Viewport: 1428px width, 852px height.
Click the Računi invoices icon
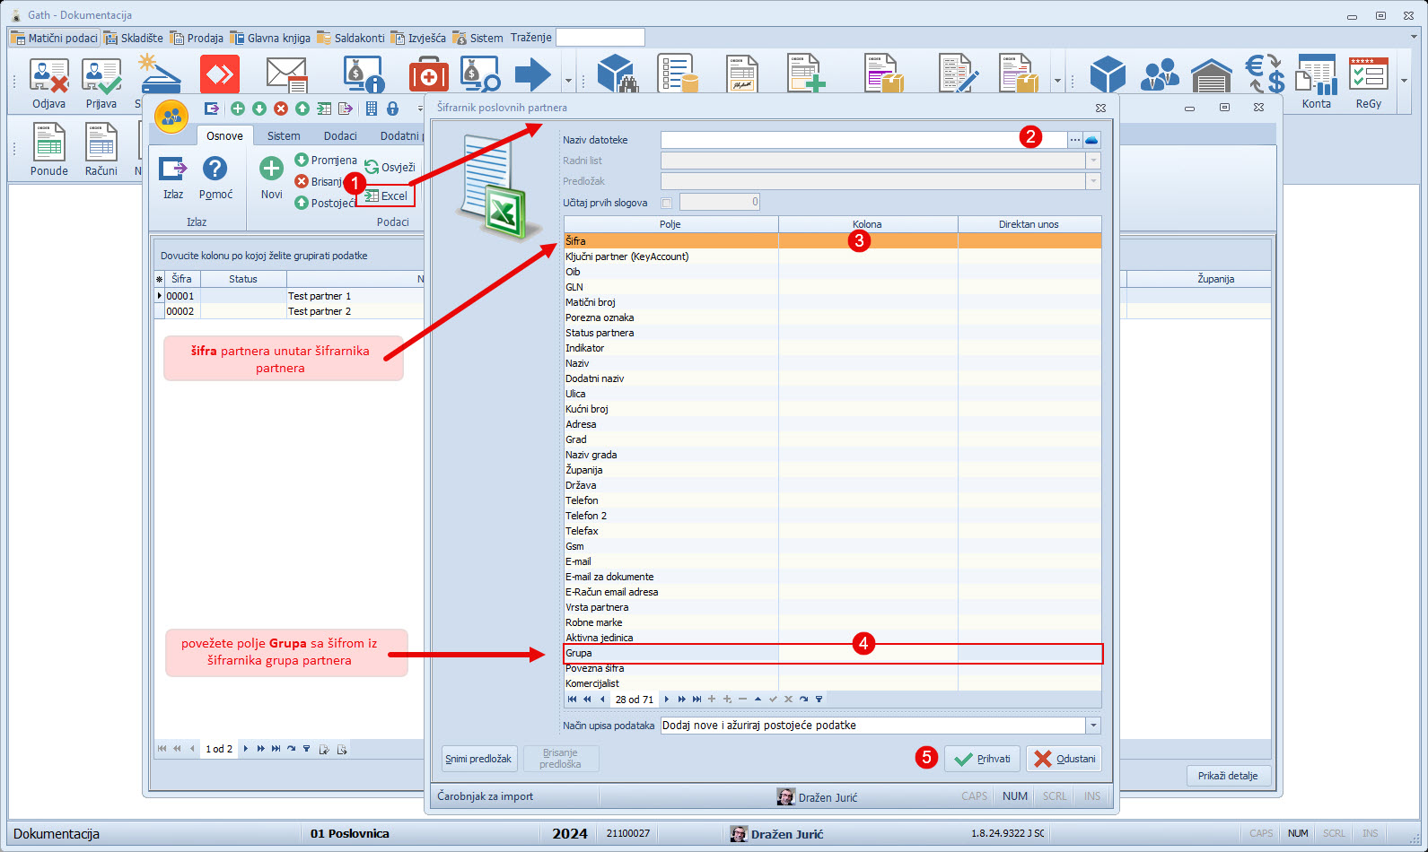pyautogui.click(x=101, y=143)
